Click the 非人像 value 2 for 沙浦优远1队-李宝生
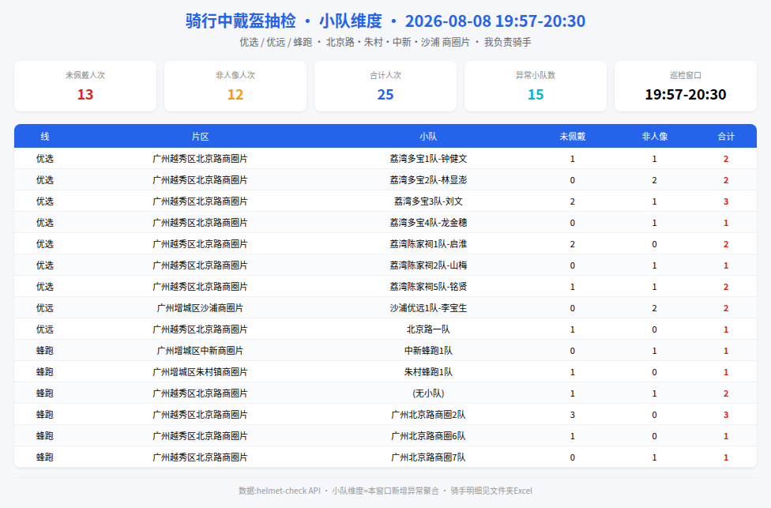 654,308
